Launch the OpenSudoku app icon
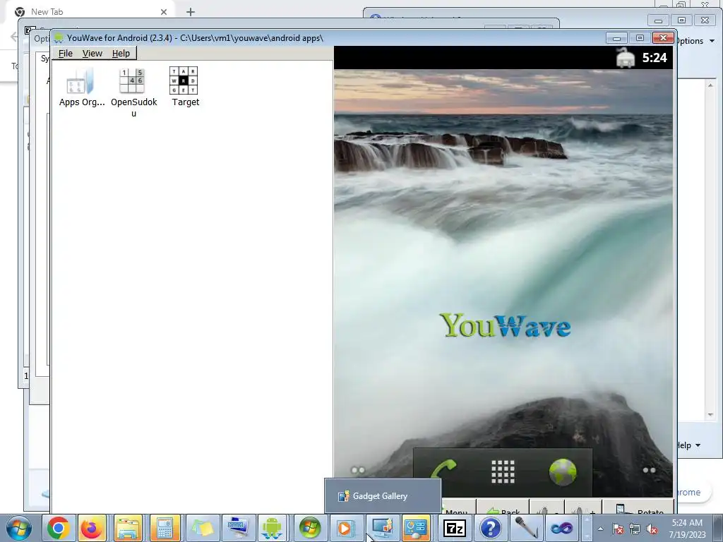Viewport: 723px width, 542px height. tap(133, 92)
